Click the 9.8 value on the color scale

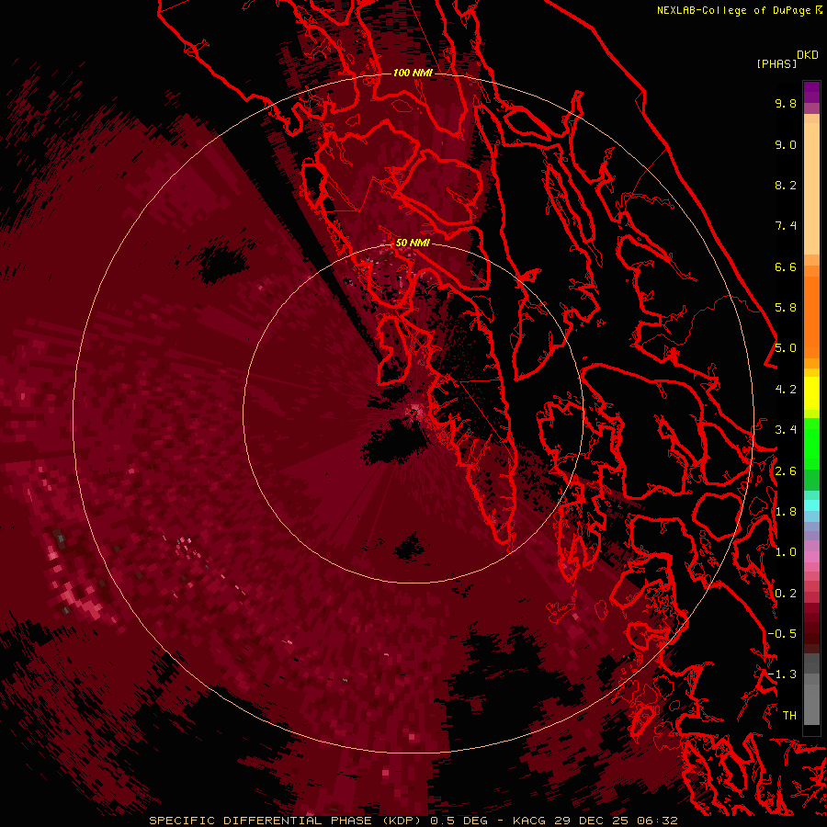pyautogui.click(x=786, y=103)
